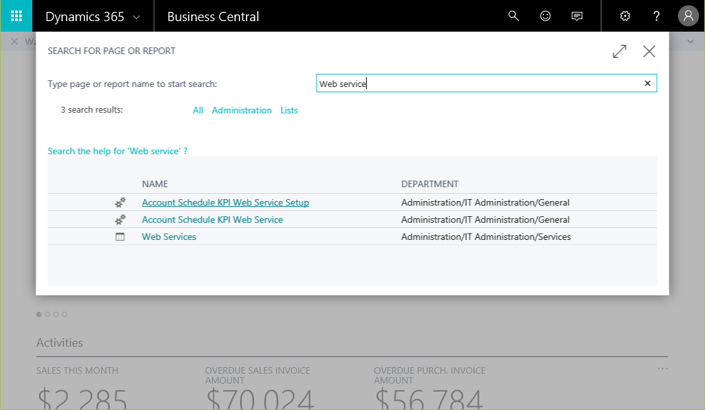The height and width of the screenshot is (410, 705).
Task: Filter results by Lists
Action: [x=289, y=110]
